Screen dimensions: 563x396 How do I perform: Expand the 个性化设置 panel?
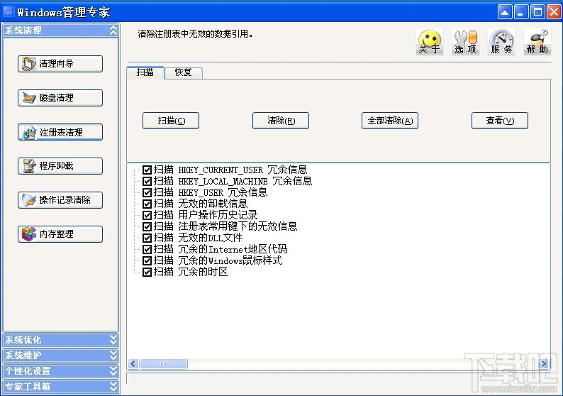pos(60,371)
